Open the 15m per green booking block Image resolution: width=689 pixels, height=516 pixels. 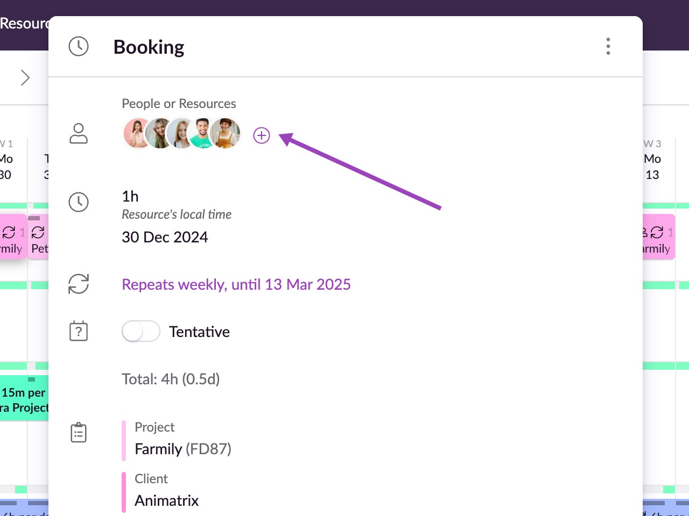24,398
